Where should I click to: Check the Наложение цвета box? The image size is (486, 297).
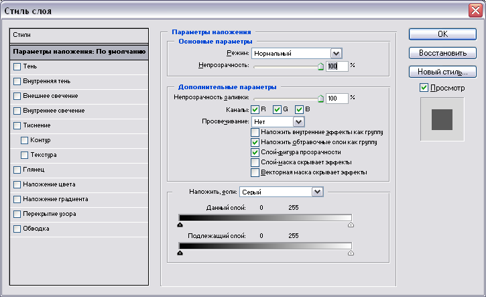17,185
